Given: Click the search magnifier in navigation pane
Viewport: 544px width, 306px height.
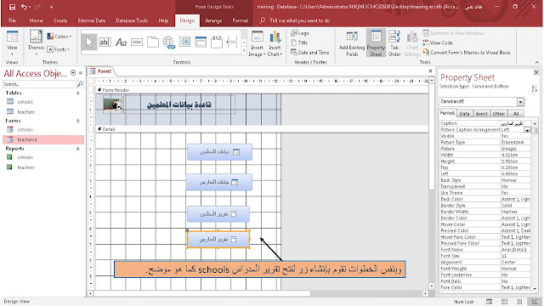Looking at the screenshot, I should click(x=79, y=84).
